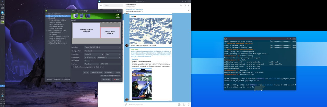This screenshot has height=107, width=327.
Task: Open the Configuration dropdown X screen 0
Action: point(102,51)
